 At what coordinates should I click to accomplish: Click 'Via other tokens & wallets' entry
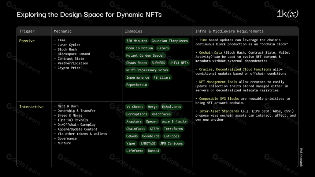pos(82,134)
